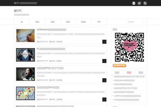This screenshot has height=107, width=161.
Task: Click the VC superman shirt thumbnail
Action: pos(25,55)
